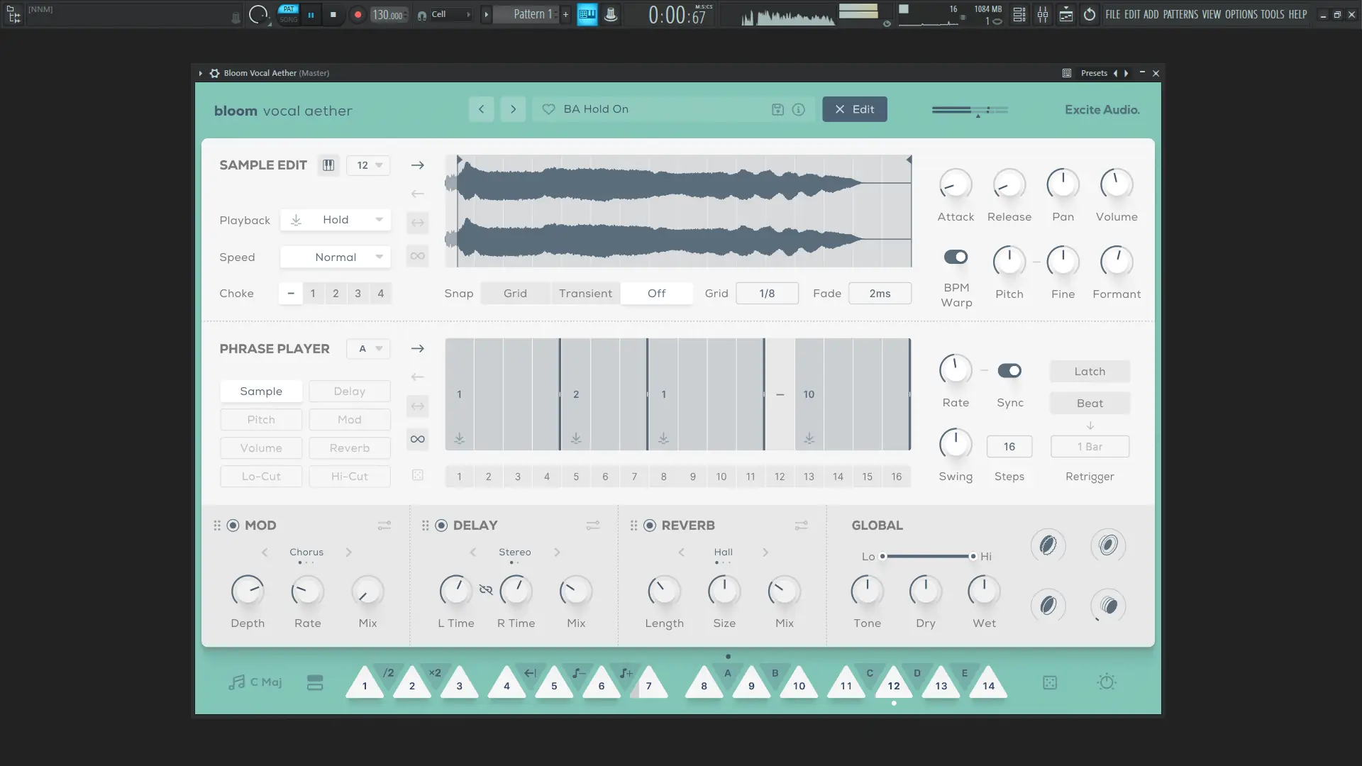Select the Pitch tab in Phrase Player
This screenshot has width=1362, height=766.
point(261,420)
